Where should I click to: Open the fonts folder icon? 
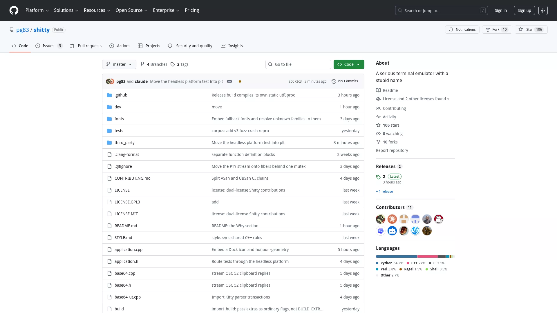coord(109,119)
